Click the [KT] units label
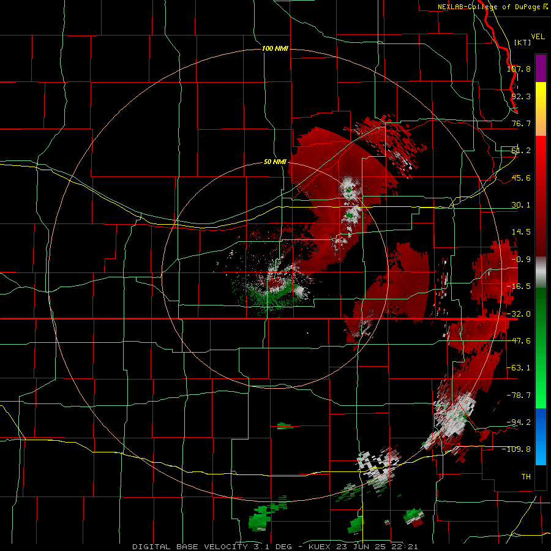 coord(523,42)
